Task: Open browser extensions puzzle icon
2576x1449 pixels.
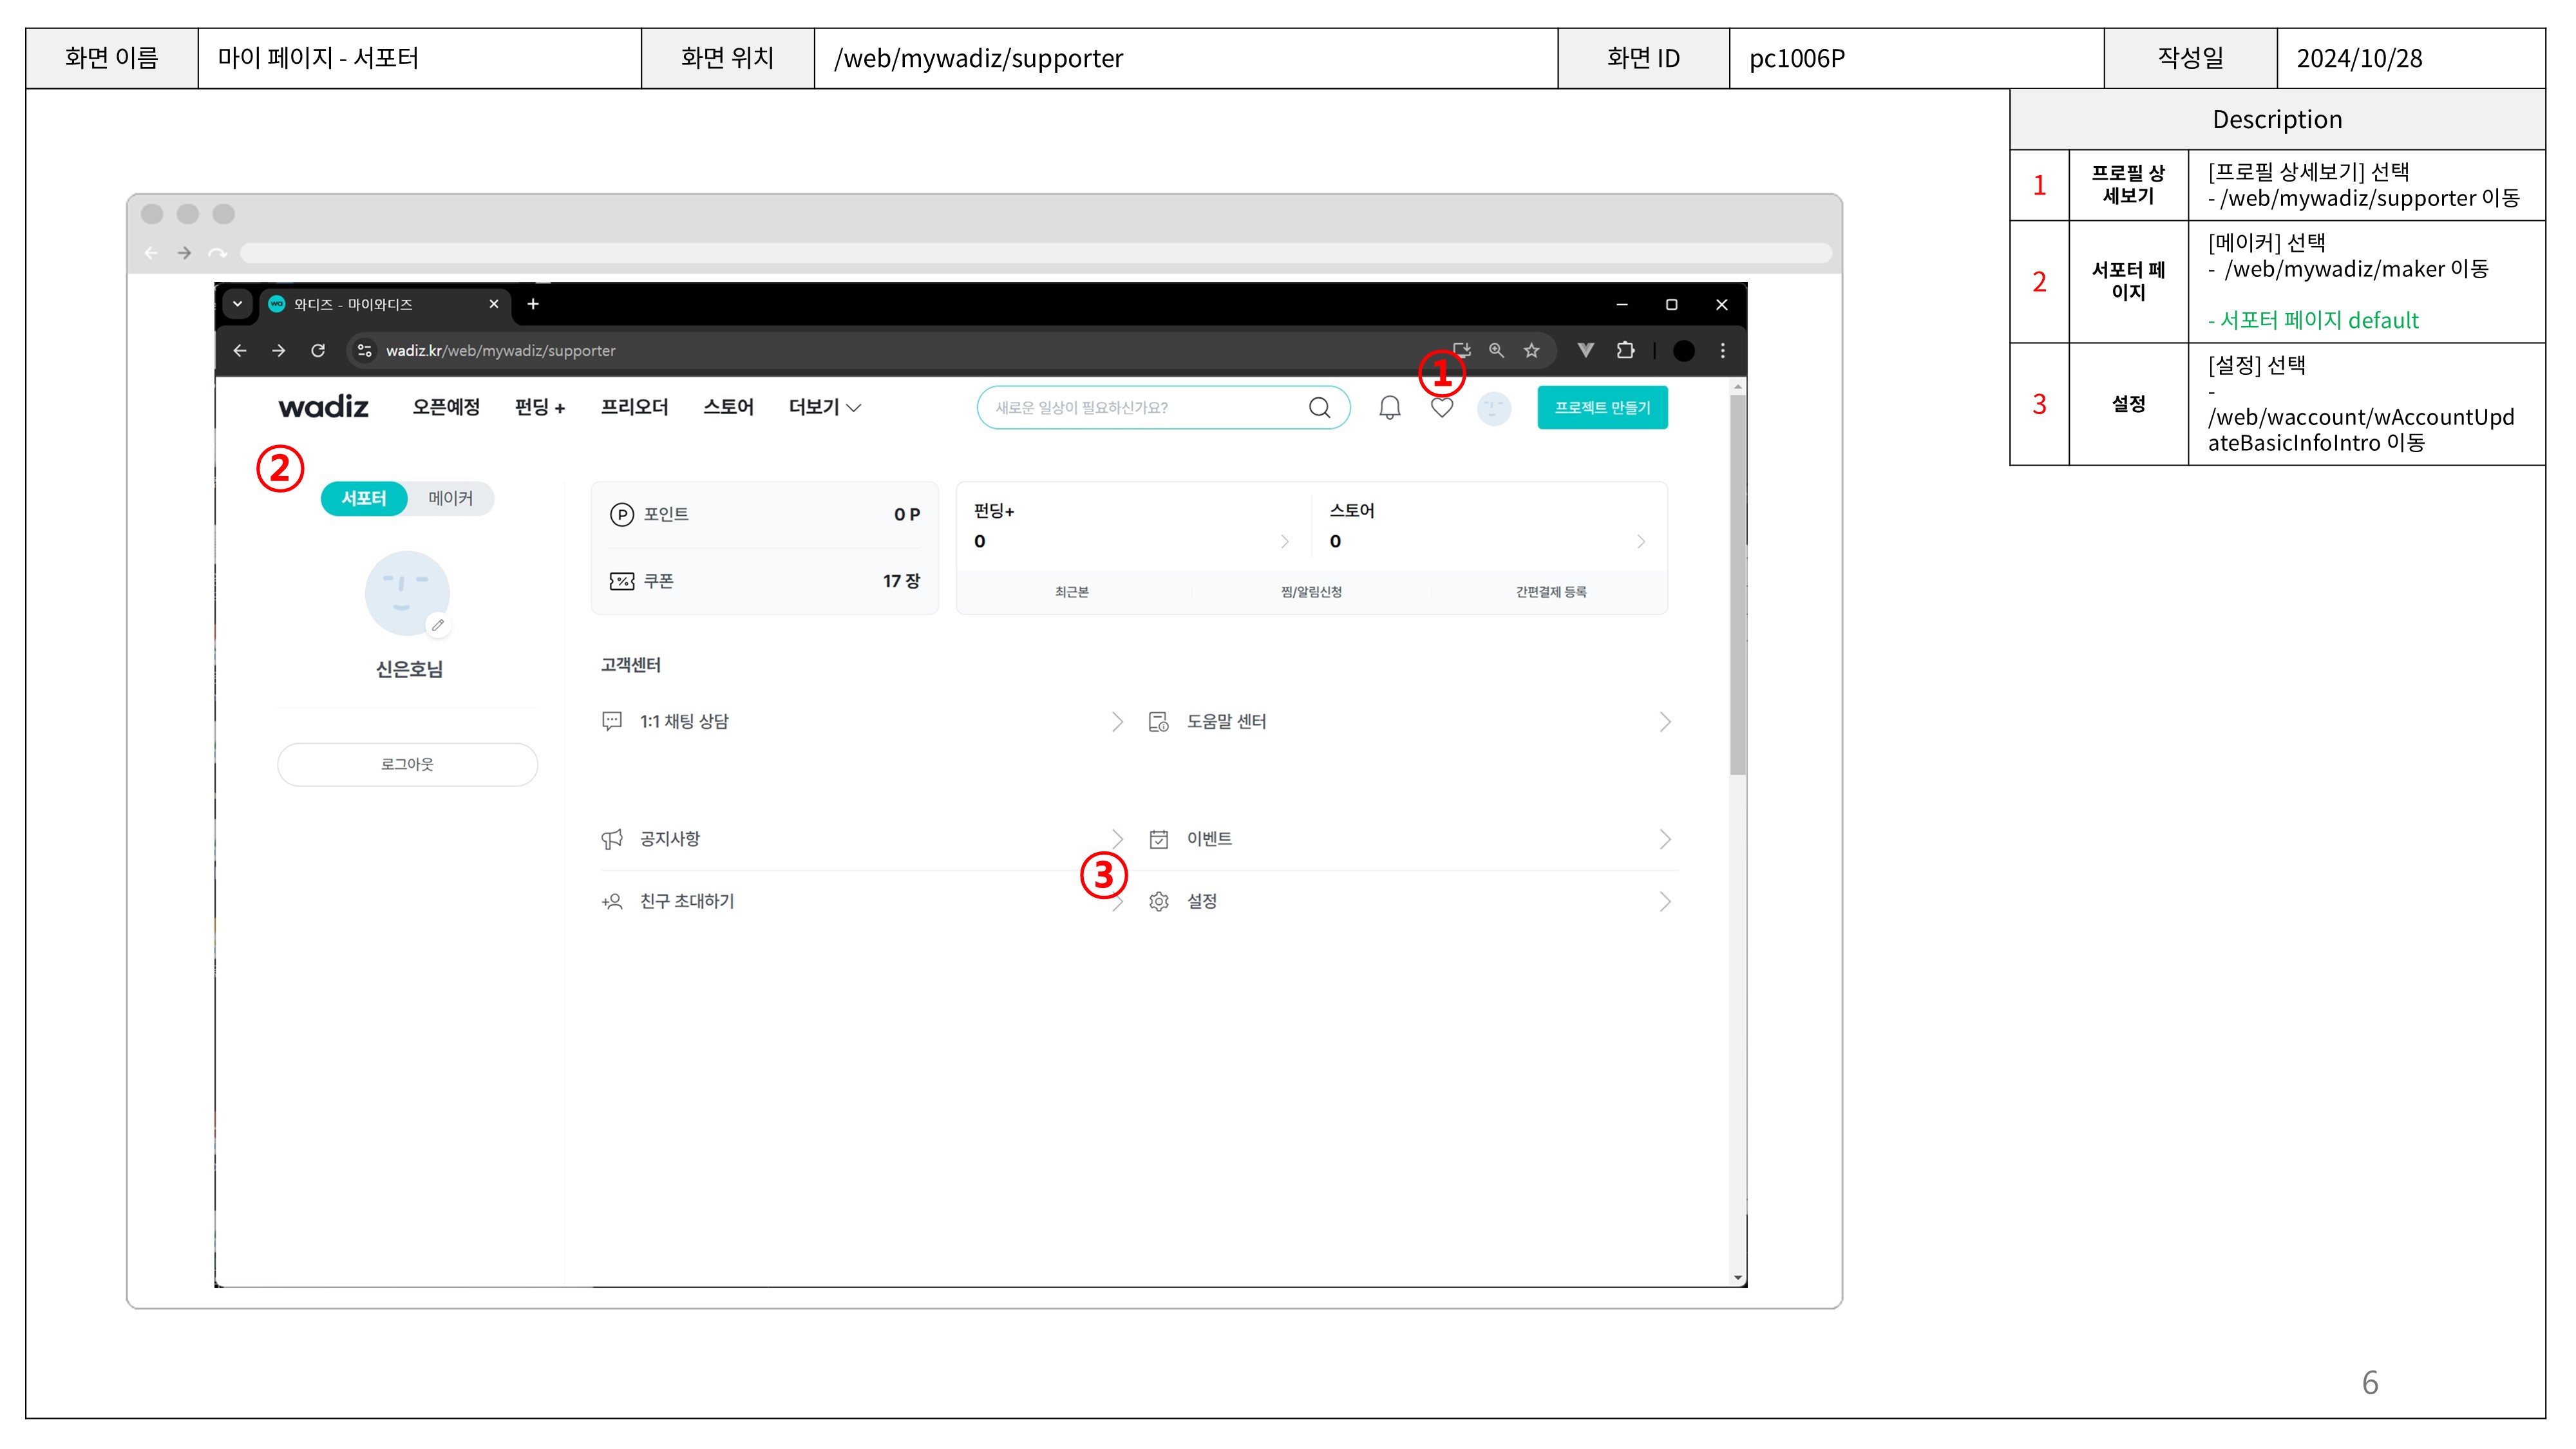Action: pos(1625,350)
